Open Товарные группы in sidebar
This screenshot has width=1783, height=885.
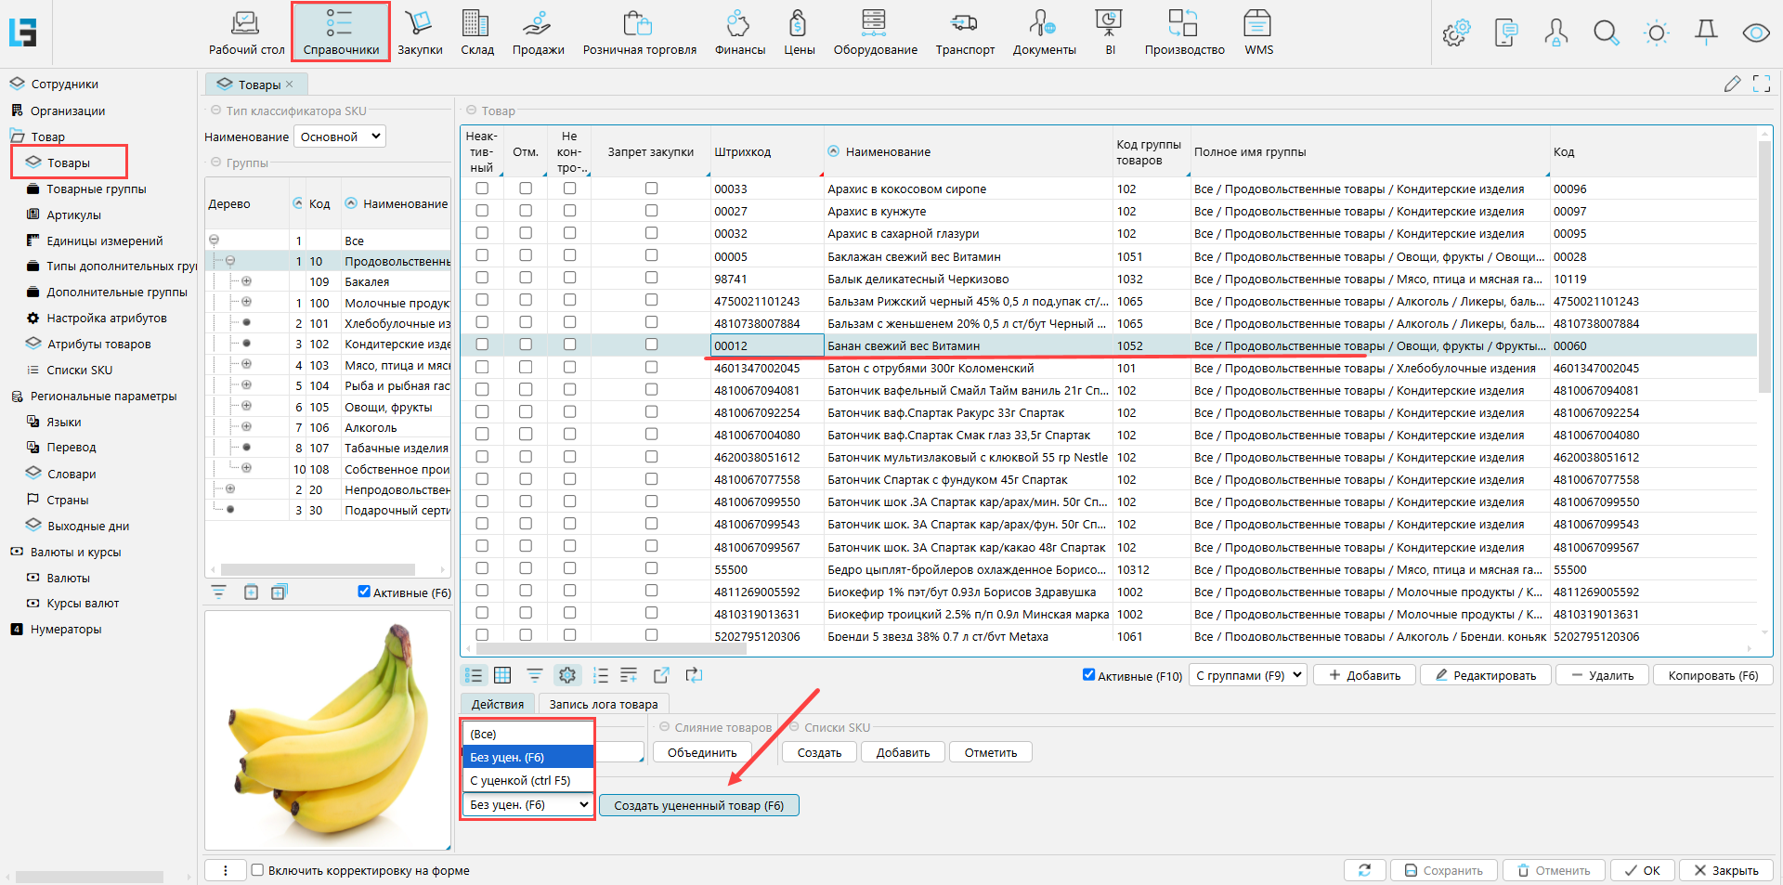coord(97,189)
